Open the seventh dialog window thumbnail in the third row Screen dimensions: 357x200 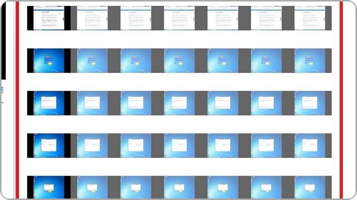[x=310, y=103]
